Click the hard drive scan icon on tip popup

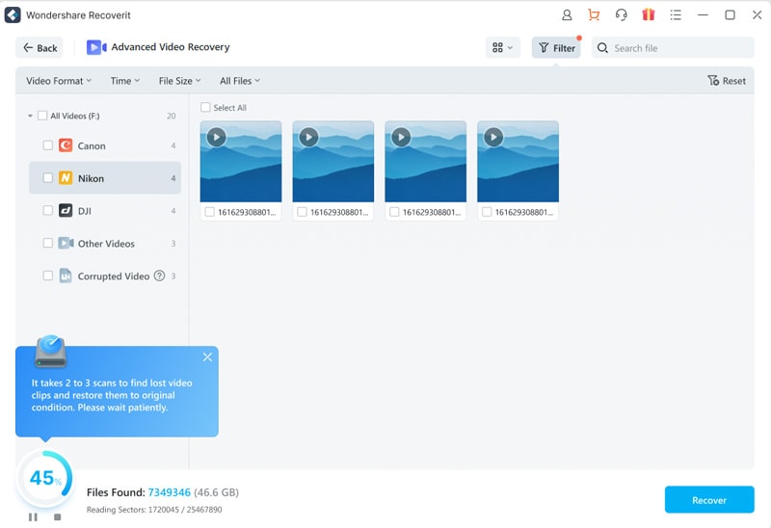51,351
